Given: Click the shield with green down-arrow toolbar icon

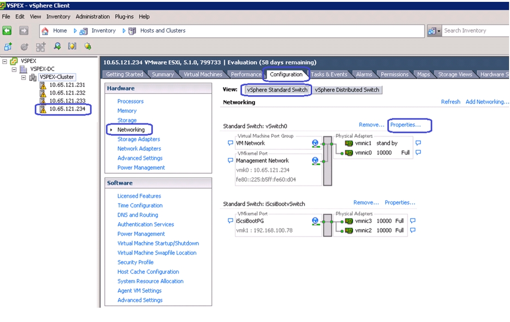Looking at the screenshot, I should (x=88, y=46).
